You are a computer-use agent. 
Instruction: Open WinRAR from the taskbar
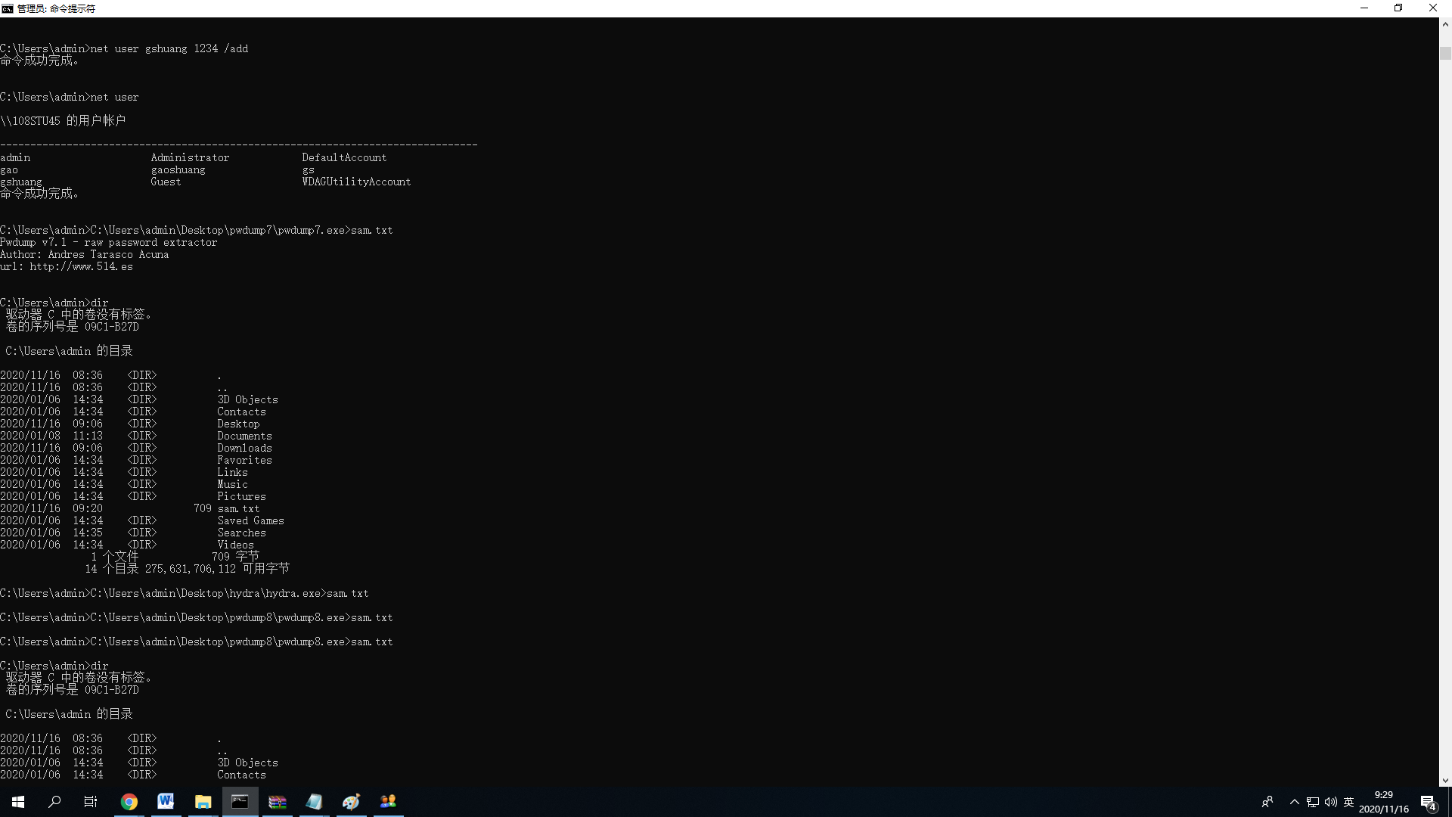(278, 802)
